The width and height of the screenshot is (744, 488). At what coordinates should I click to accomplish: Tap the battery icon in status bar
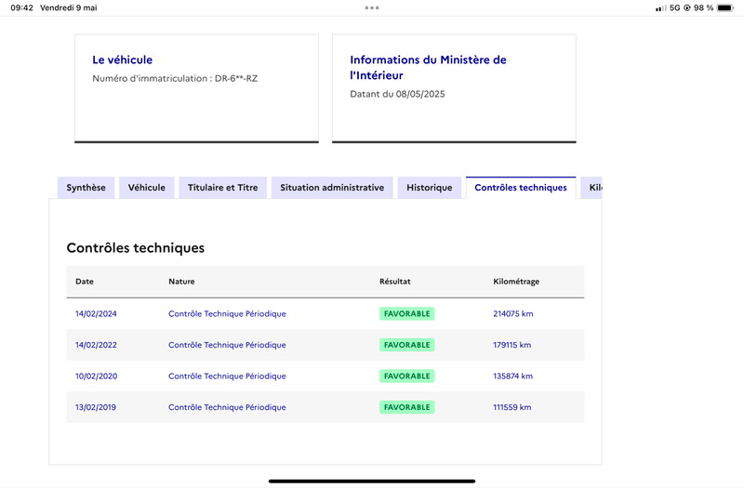[x=726, y=7]
